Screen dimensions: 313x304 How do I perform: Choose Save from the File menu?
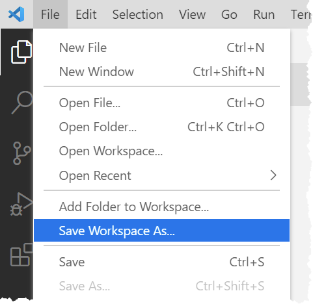(161, 262)
